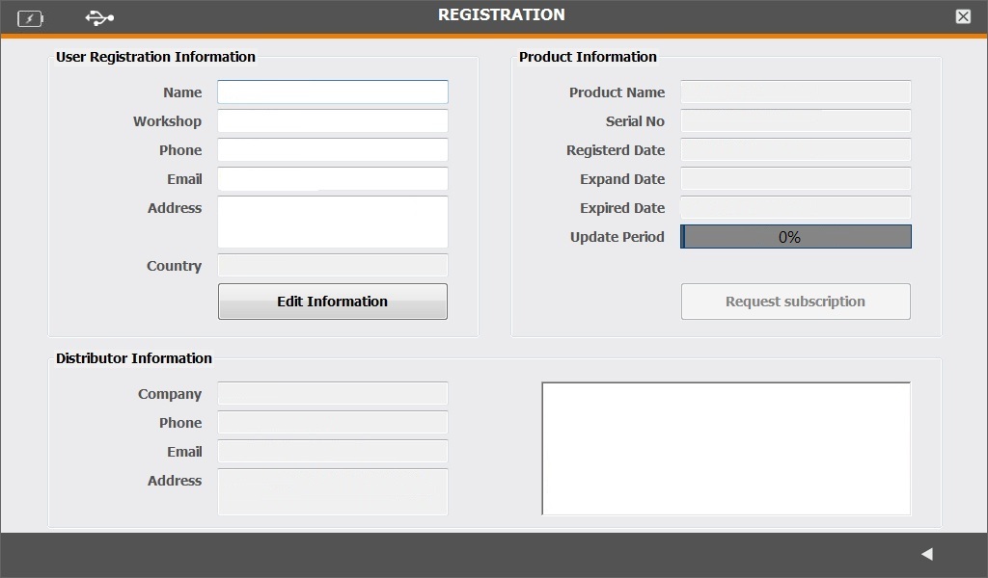This screenshot has width=988, height=578.
Task: Click the Registerd Date field
Action: point(795,150)
